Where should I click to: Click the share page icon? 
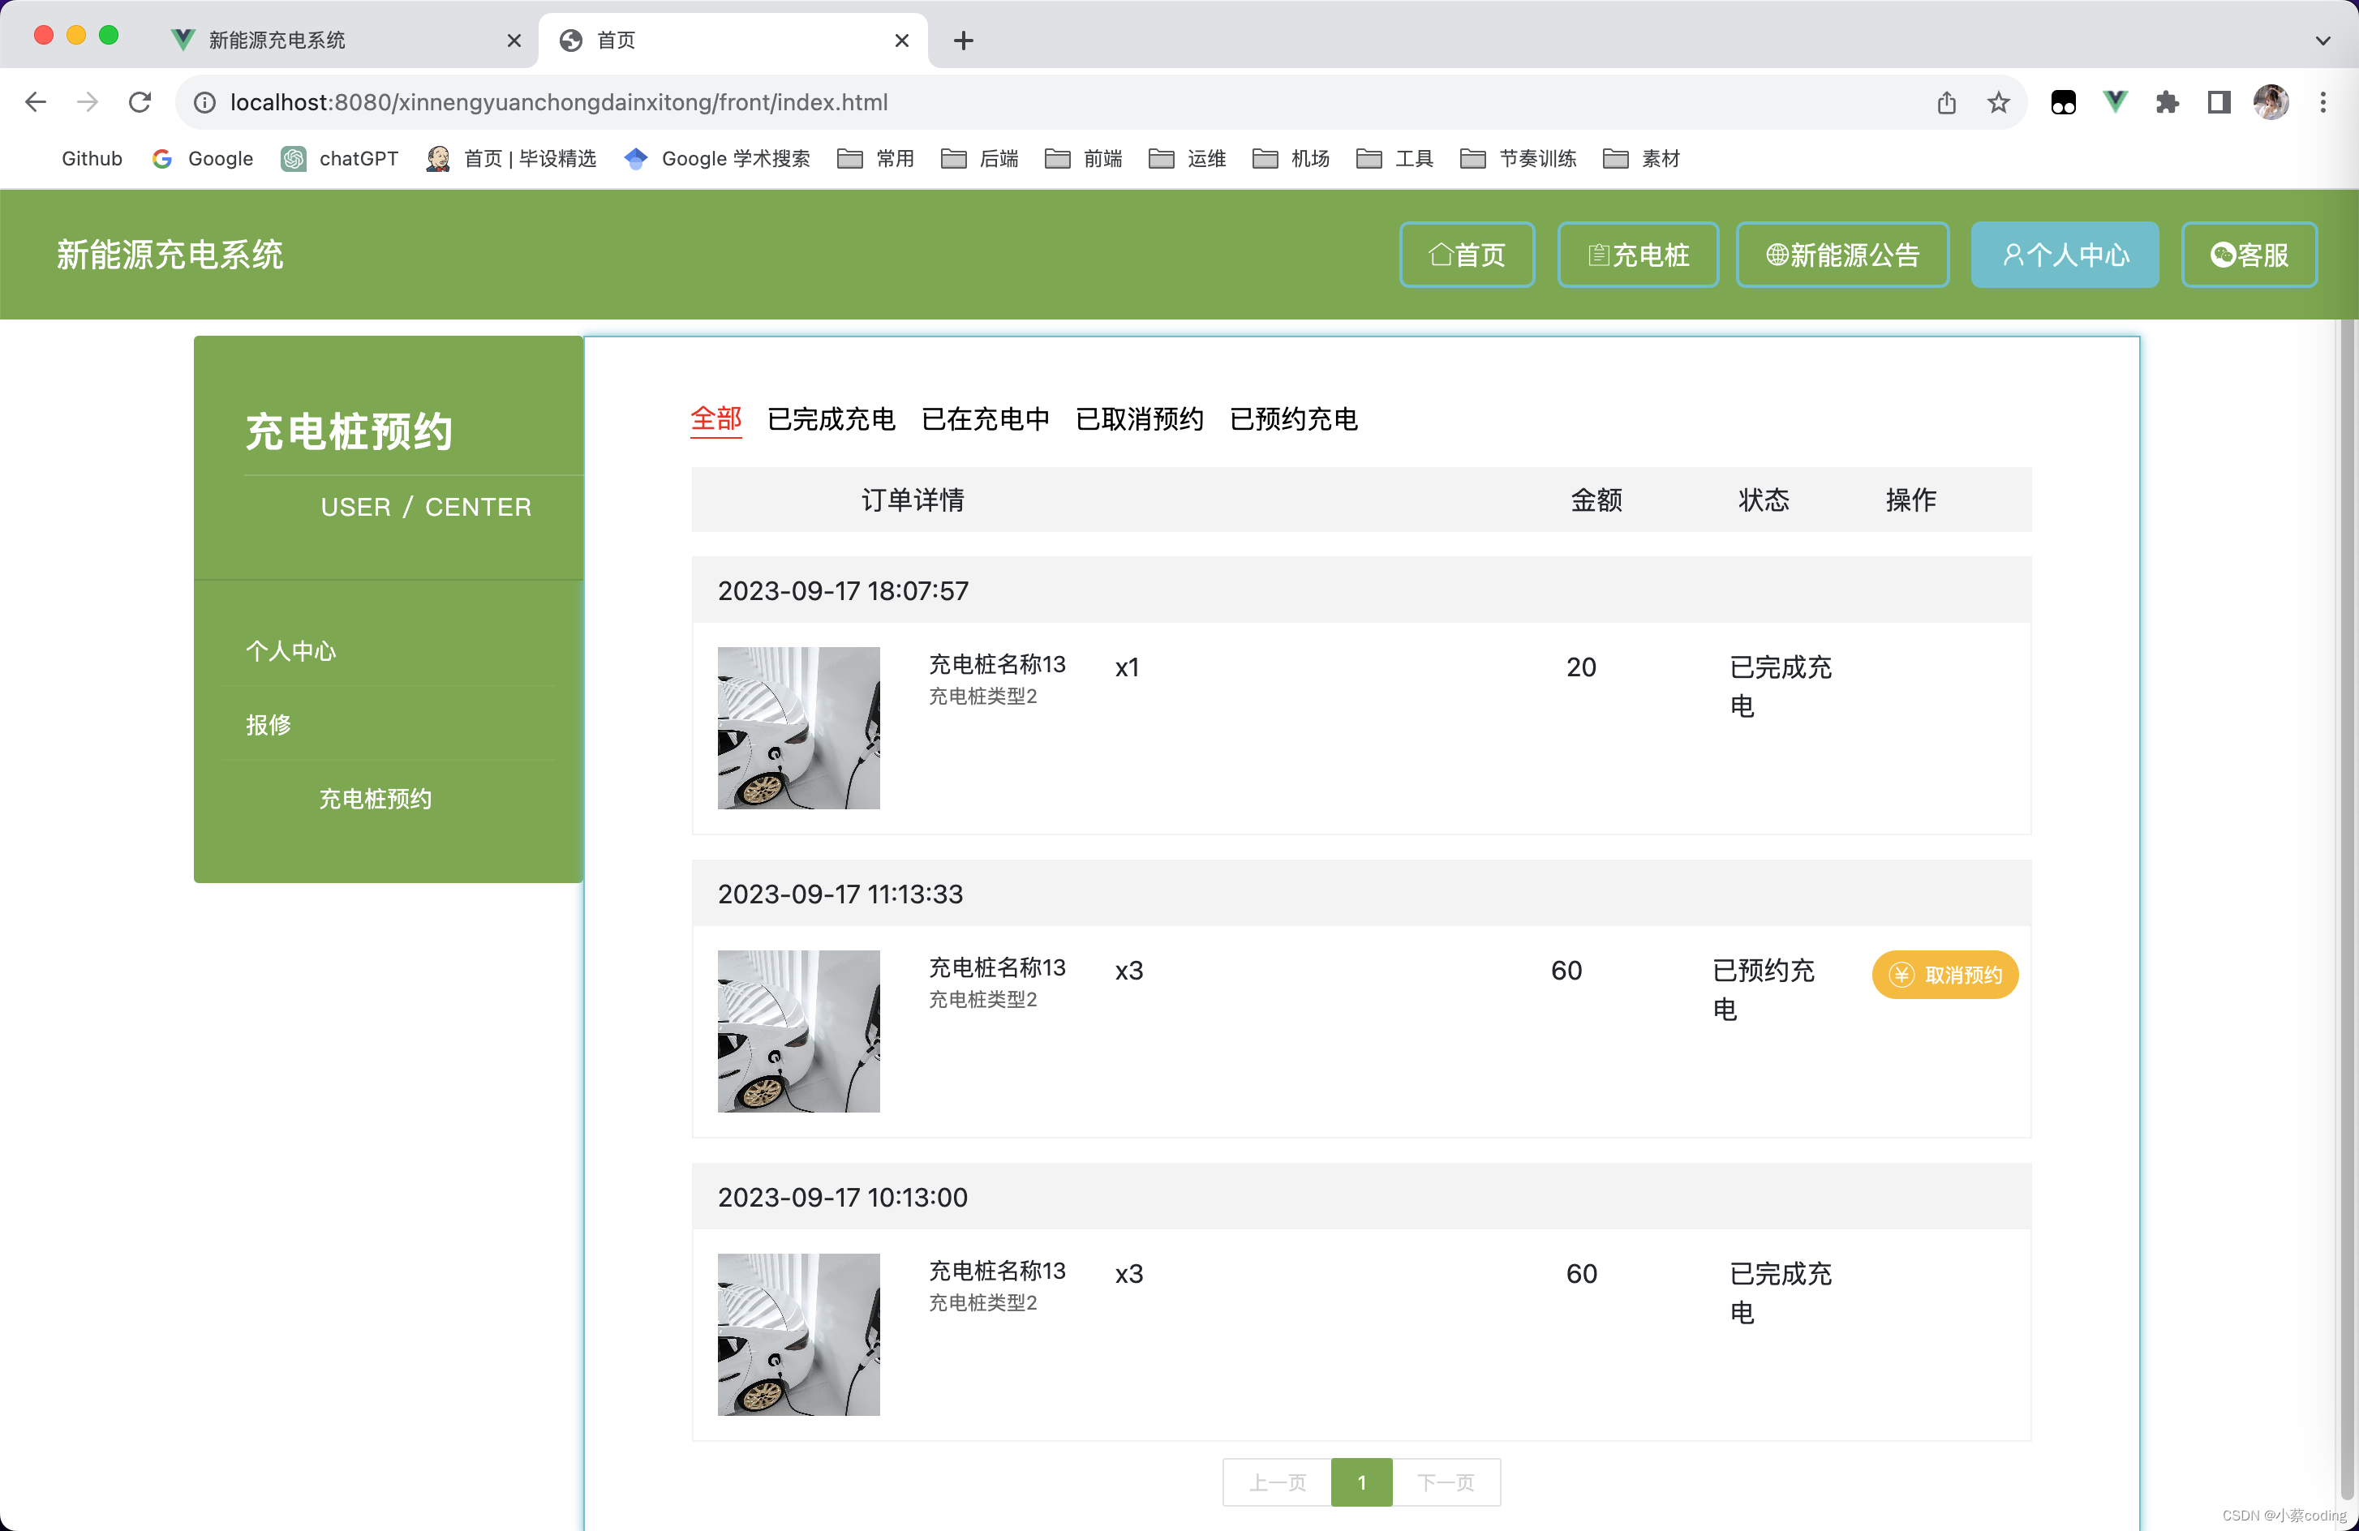pos(1947,102)
